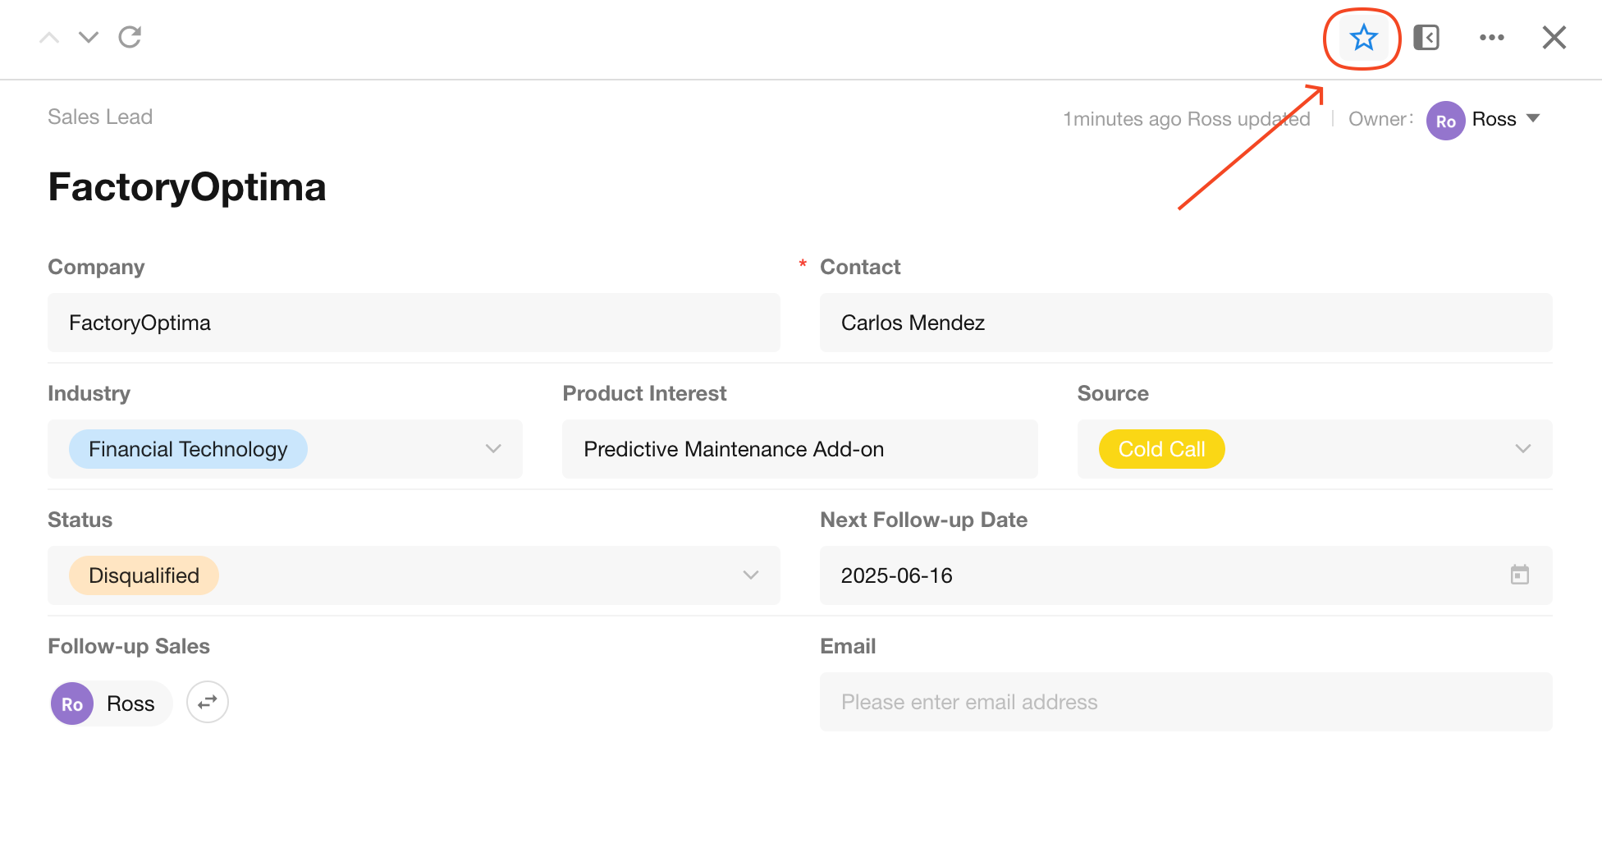Select the Cold Call source tag

pyautogui.click(x=1161, y=449)
